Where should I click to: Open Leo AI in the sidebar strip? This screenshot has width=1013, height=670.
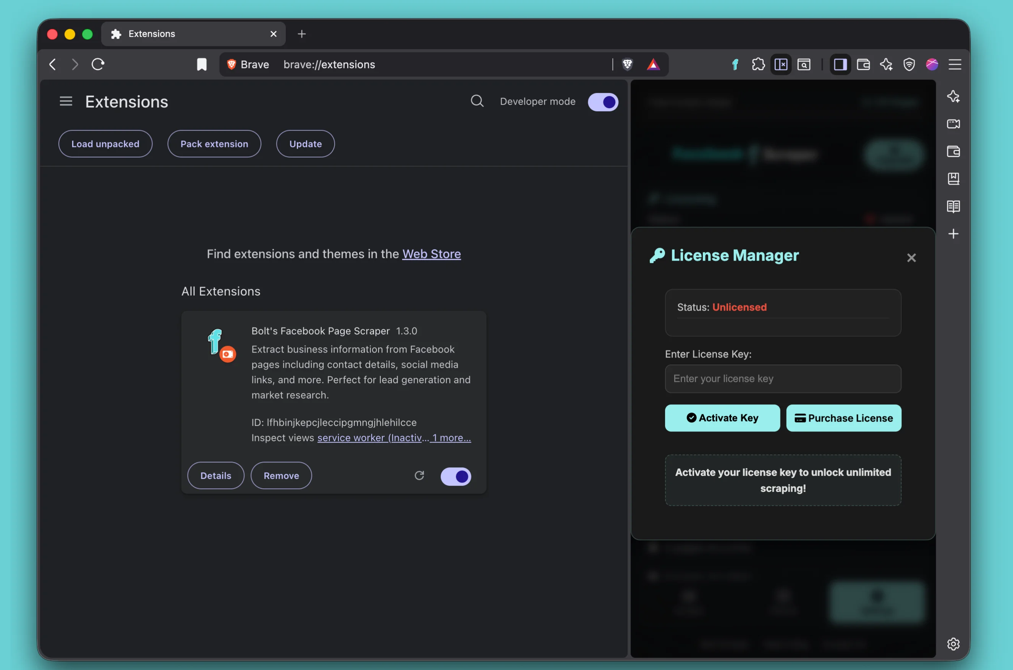(953, 97)
